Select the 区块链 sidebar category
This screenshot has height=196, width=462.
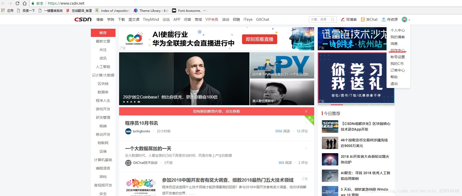pos(103,84)
